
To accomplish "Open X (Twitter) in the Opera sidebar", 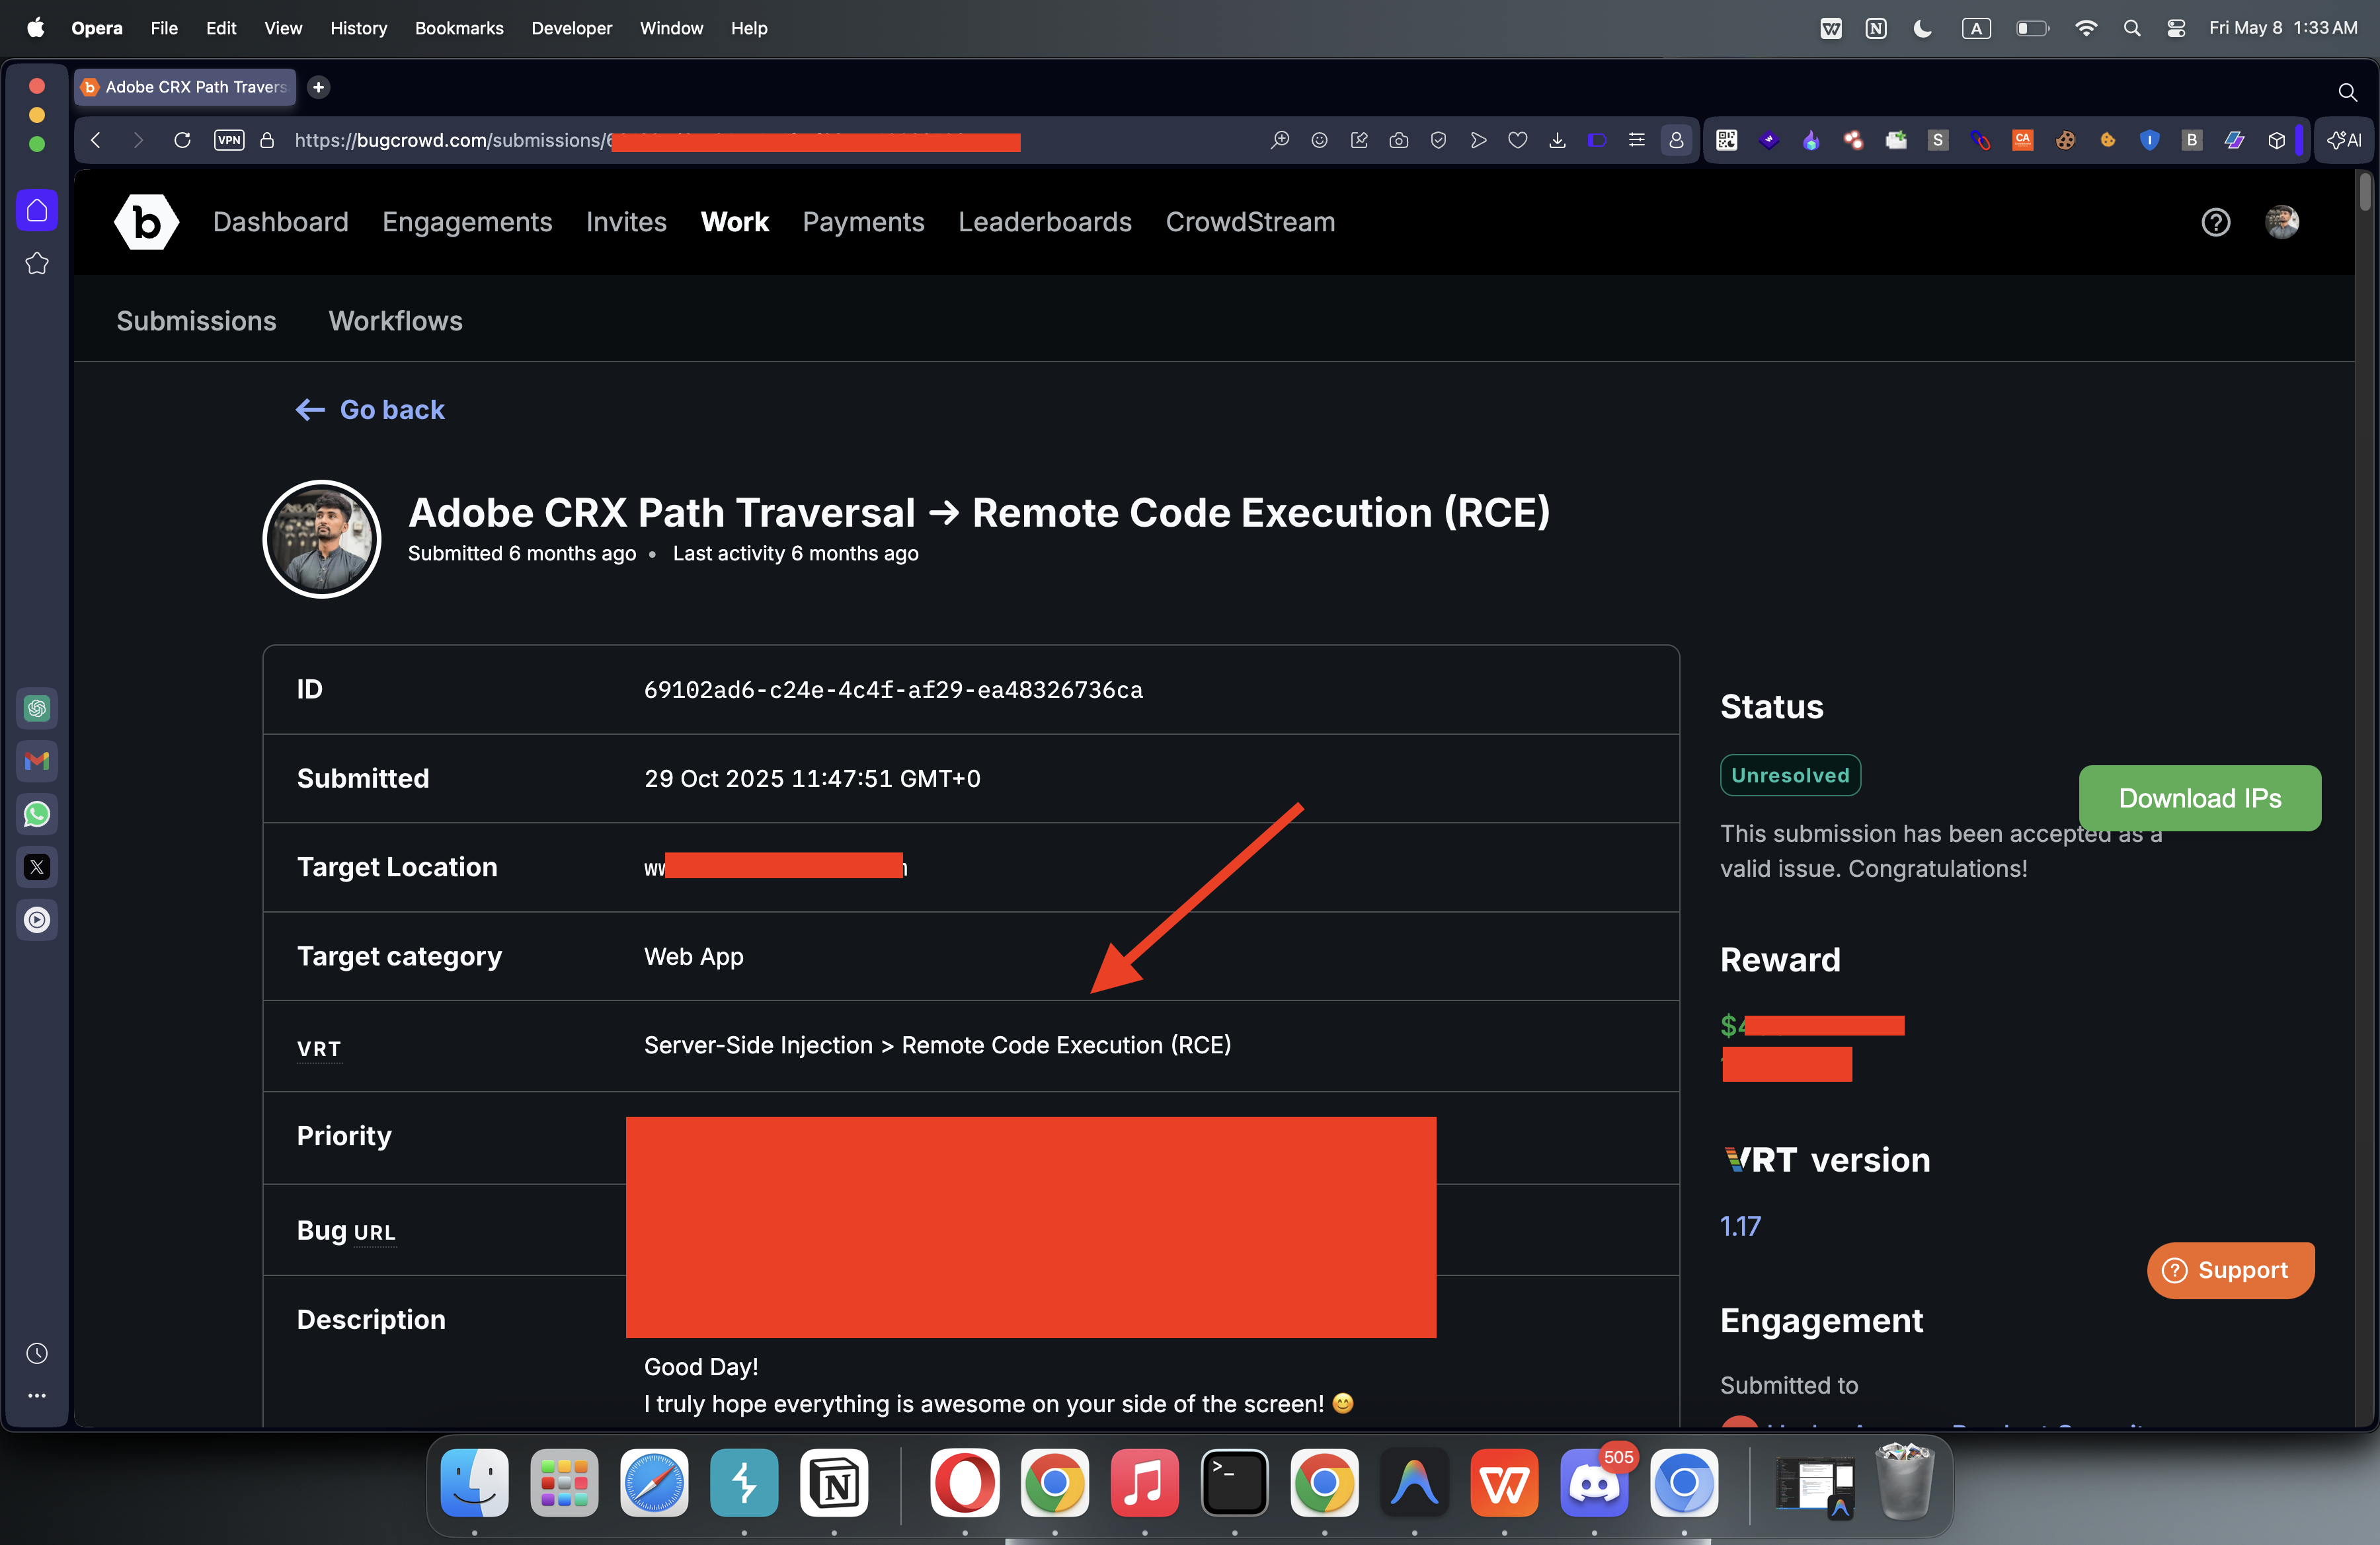I will click(x=37, y=866).
